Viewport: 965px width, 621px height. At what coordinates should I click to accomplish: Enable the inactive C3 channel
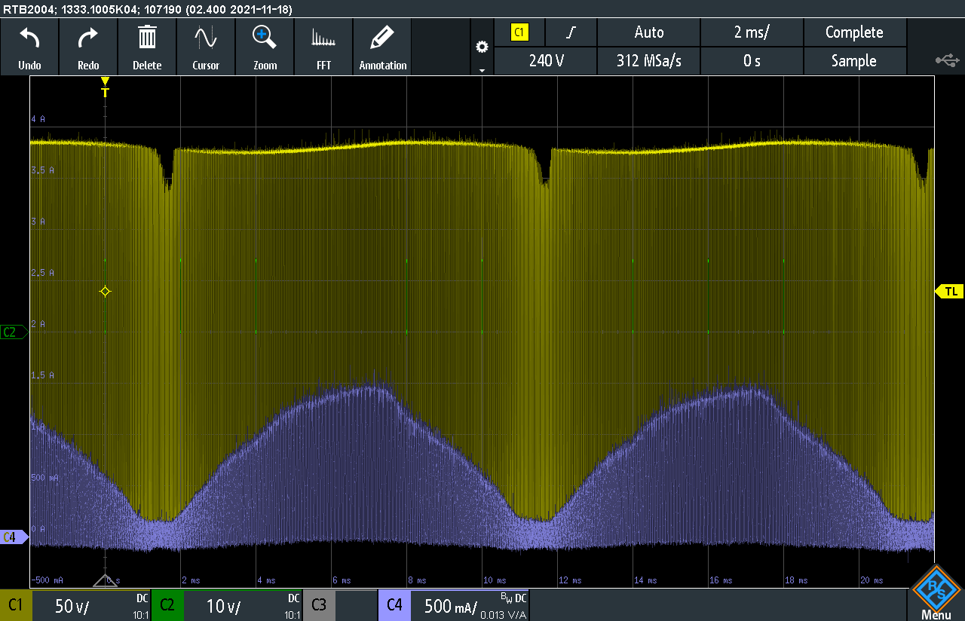click(339, 605)
